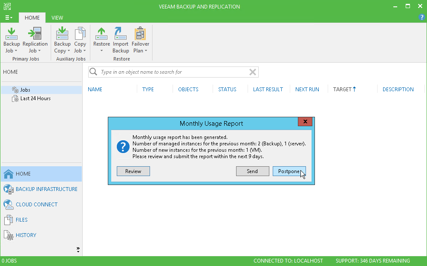427x266 pixels.
Task: Expand the Copy Job dropdown arrow
Action: point(84,51)
